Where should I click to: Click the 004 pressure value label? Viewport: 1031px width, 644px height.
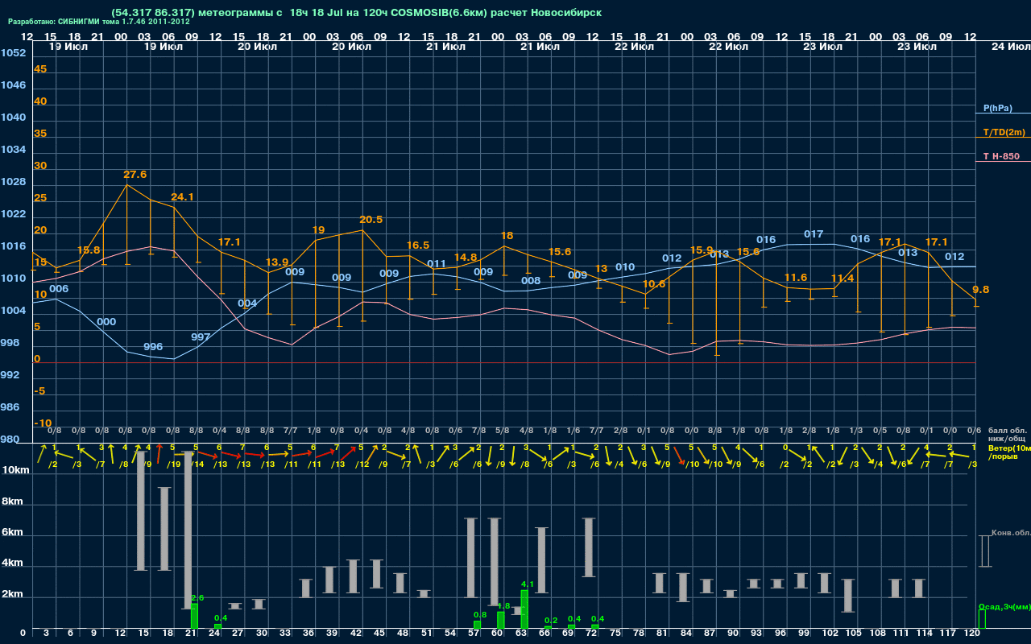pos(247,303)
